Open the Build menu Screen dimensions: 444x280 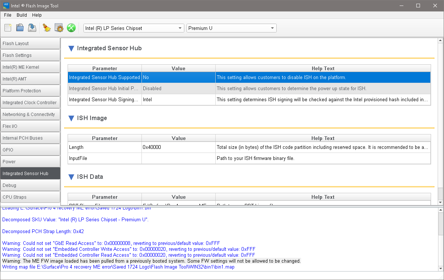click(22, 15)
